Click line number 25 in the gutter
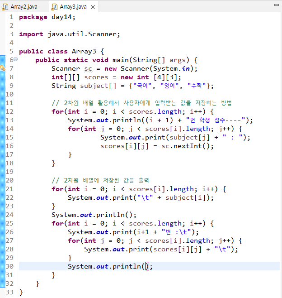The image size is (282, 298). pyautogui.click(x=9, y=224)
